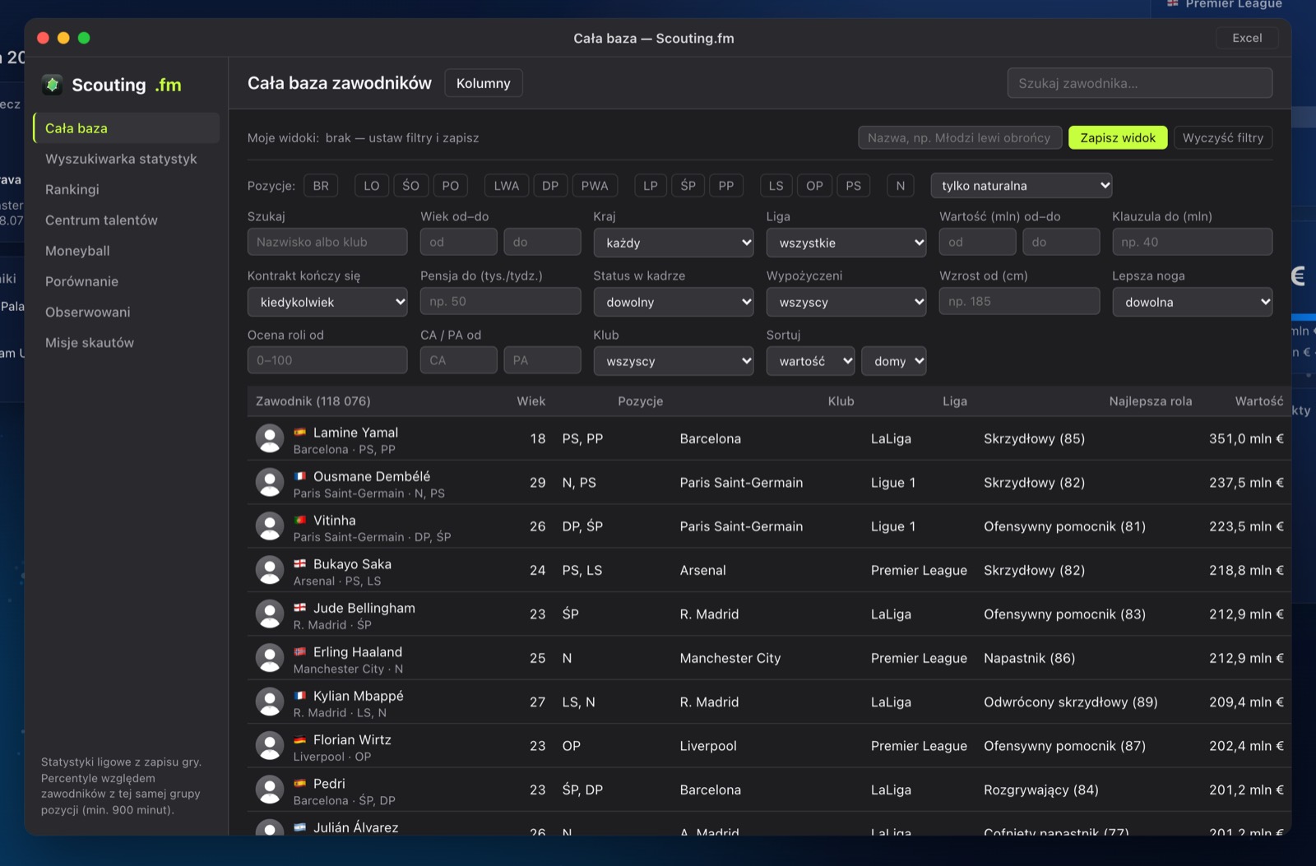The height and width of the screenshot is (866, 1316).
Task: Toggle the PWA position filter
Action: click(x=595, y=186)
